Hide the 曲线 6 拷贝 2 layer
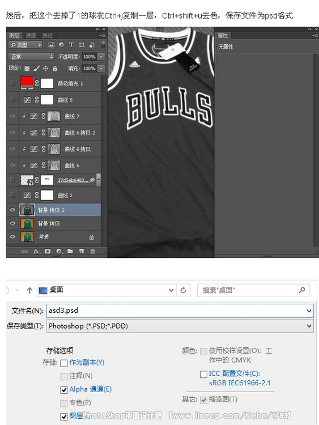The width and height of the screenshot is (319, 425). click(x=12, y=133)
